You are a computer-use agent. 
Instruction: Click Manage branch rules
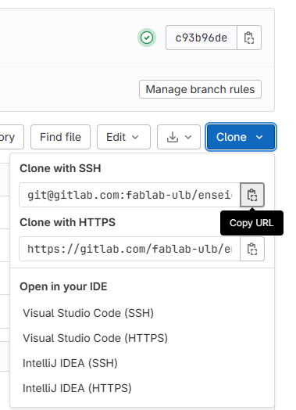[x=200, y=89]
